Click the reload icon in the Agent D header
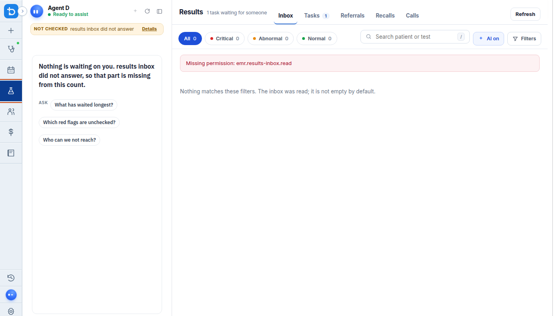This screenshot has height=316, width=554. point(147,11)
